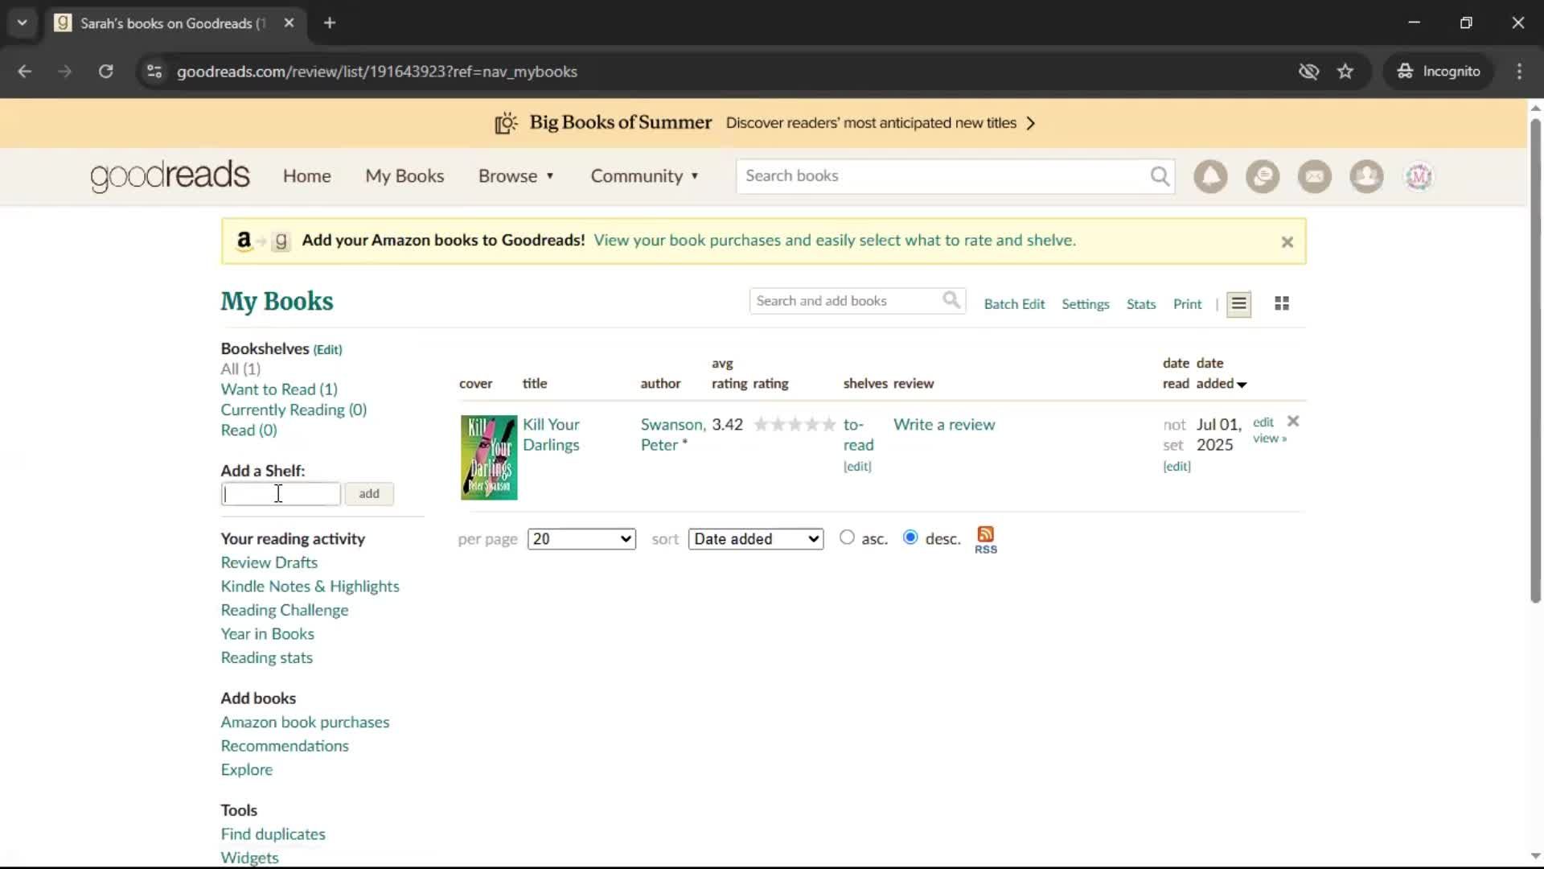Viewport: 1544px width, 869px height.
Task: Remove Kill Your Darlings with X icon
Action: pos(1293,421)
